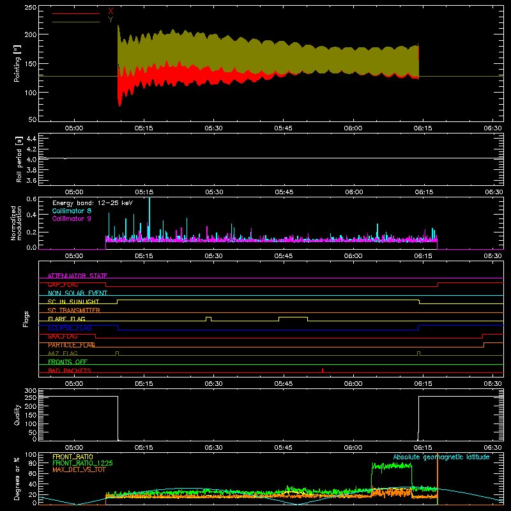Image resolution: width=511 pixels, height=511 pixels.
Task: Click the green FRONT_RATIO_1225 legend entry
Action: point(83,463)
